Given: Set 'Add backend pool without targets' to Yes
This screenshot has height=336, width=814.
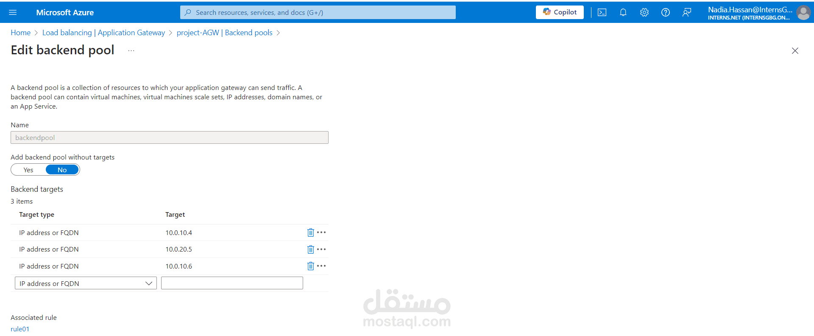Looking at the screenshot, I should pyautogui.click(x=28, y=170).
